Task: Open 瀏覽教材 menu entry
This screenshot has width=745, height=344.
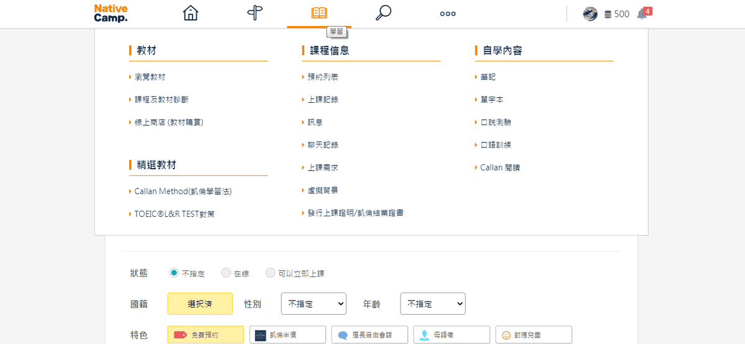Action: point(150,77)
